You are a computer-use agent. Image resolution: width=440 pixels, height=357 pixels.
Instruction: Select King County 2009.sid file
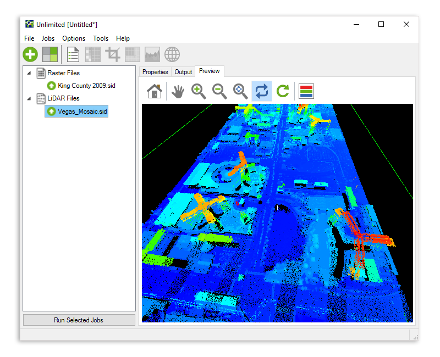(86, 86)
